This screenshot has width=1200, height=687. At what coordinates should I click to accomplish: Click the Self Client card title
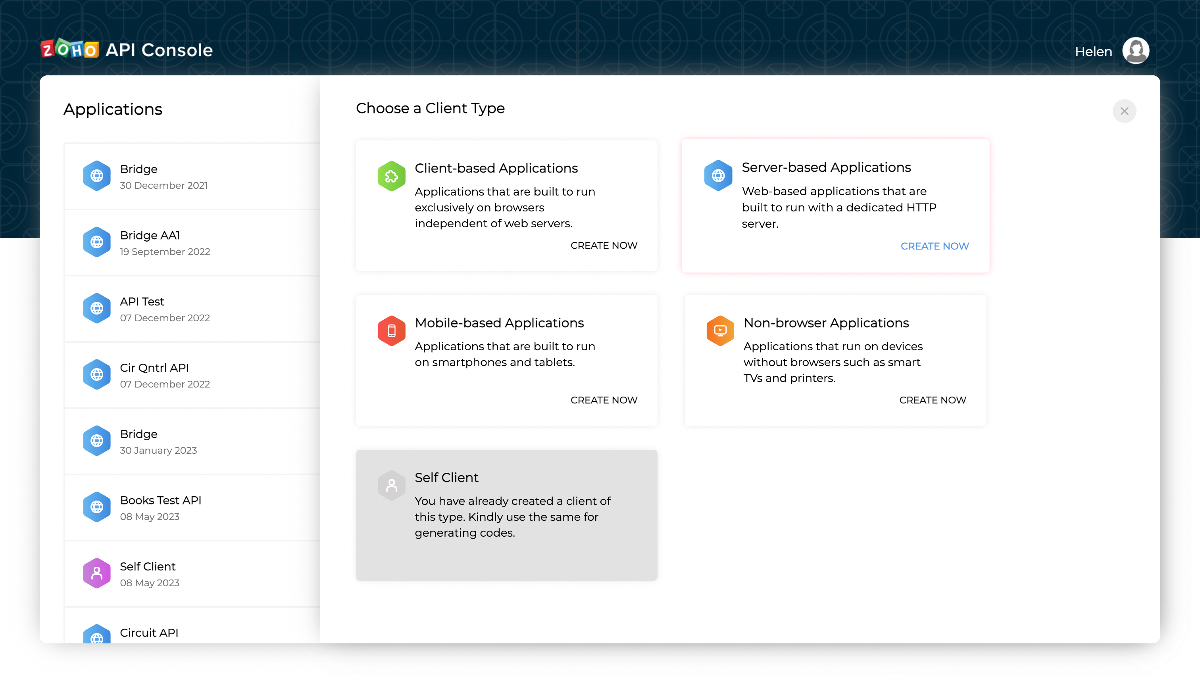(x=446, y=478)
